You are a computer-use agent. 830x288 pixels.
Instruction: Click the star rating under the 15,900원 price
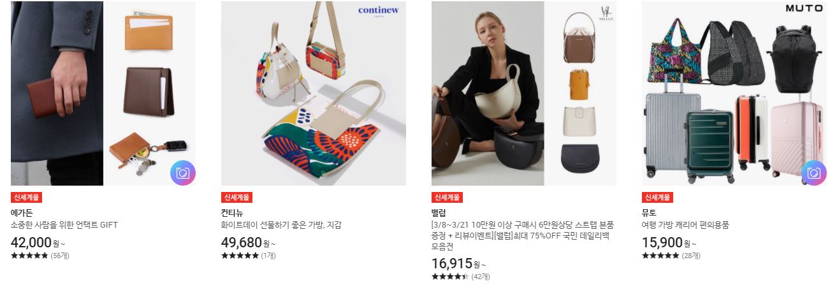coord(660,256)
